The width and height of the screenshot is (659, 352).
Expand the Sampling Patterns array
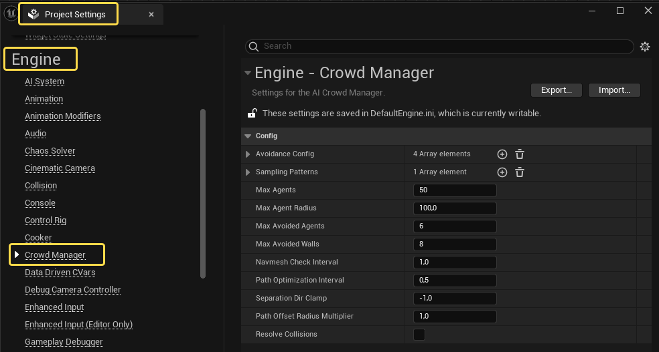(248, 172)
